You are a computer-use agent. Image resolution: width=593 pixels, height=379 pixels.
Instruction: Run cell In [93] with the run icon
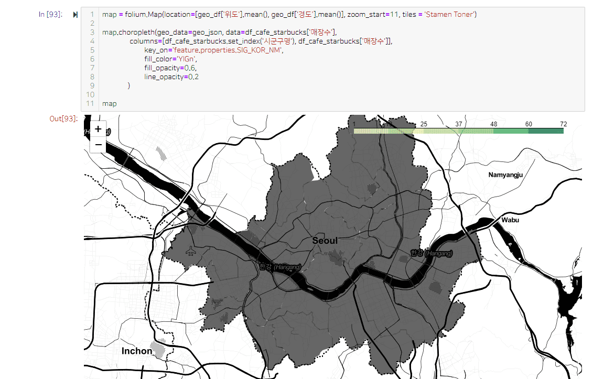(x=76, y=14)
